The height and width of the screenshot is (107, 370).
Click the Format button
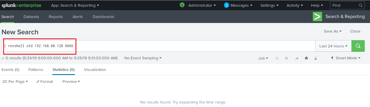point(45,82)
